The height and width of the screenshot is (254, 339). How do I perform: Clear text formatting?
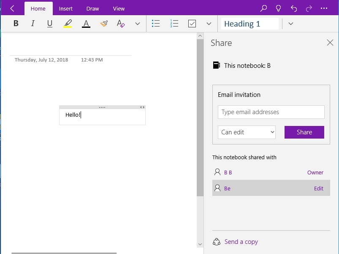pyautogui.click(x=121, y=23)
